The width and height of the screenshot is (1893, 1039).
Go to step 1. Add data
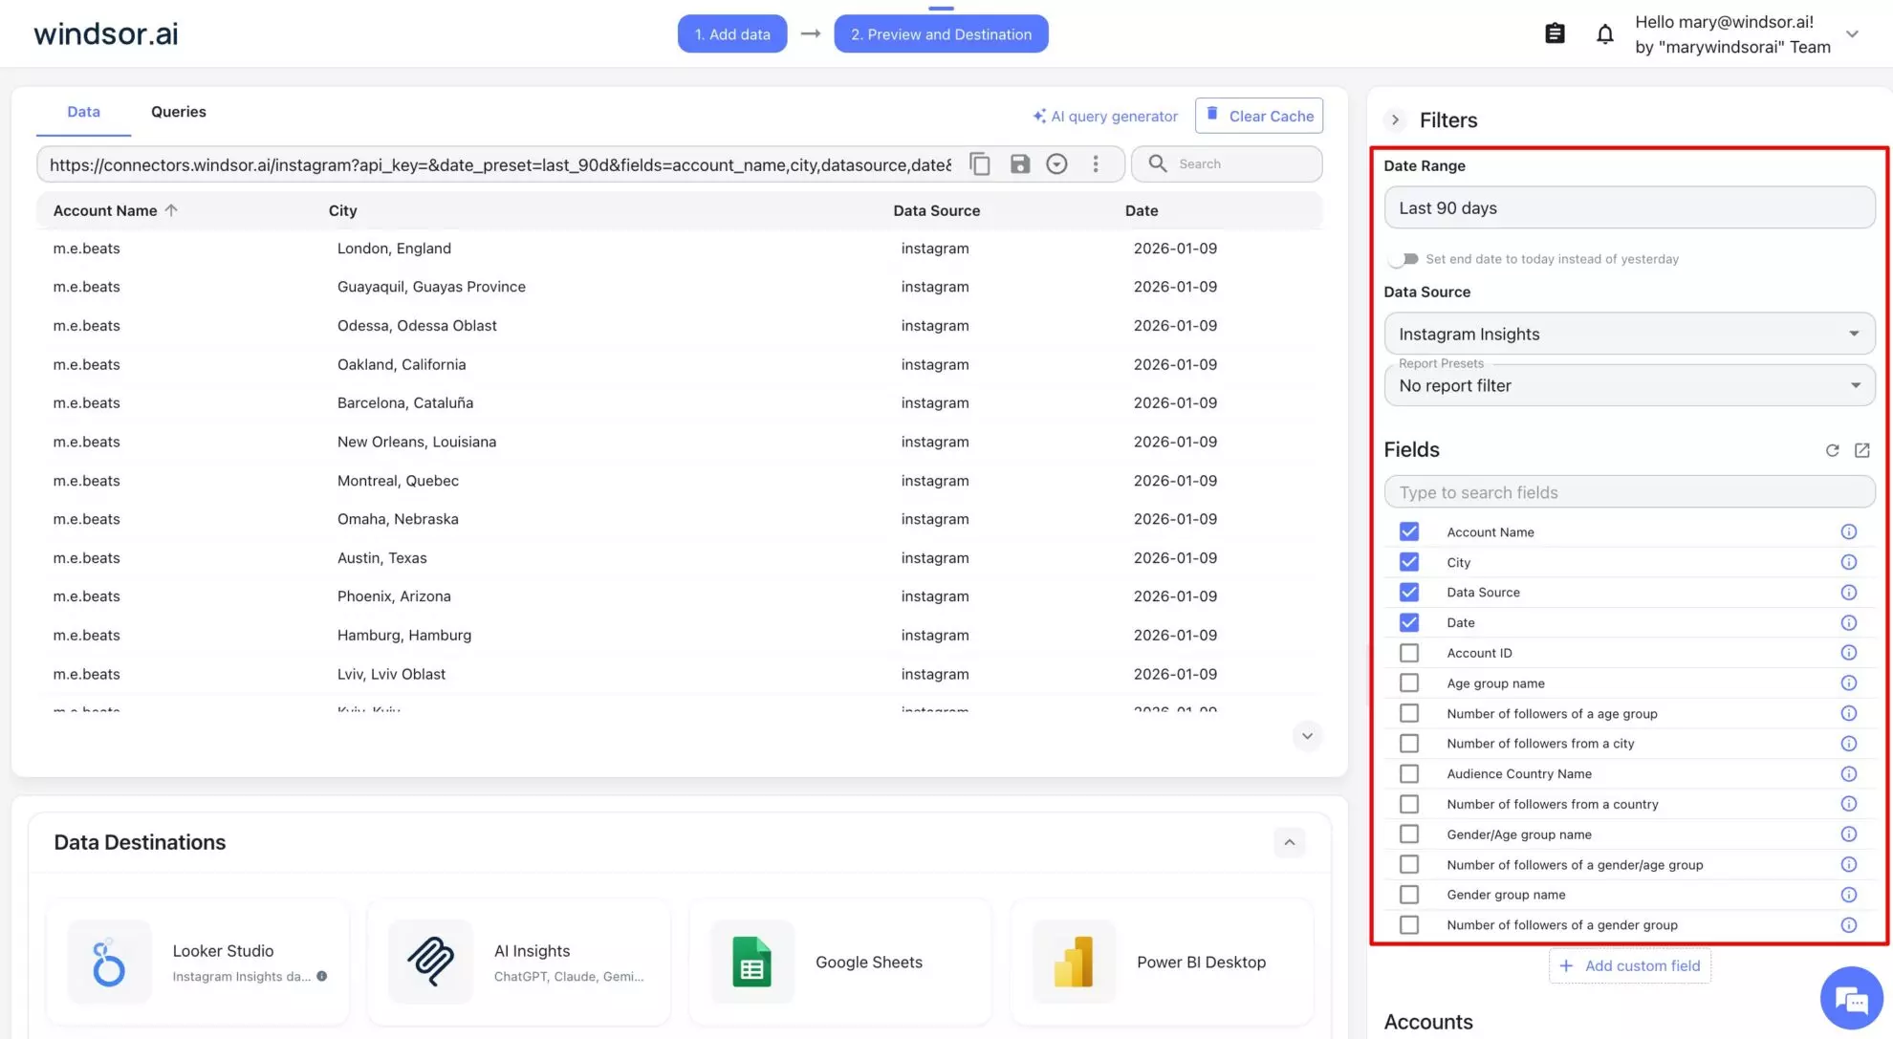coord(732,34)
